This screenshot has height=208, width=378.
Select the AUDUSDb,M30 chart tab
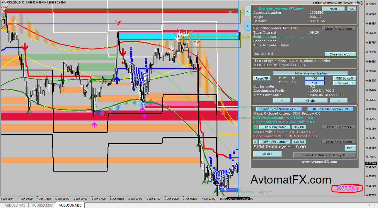click(70, 205)
